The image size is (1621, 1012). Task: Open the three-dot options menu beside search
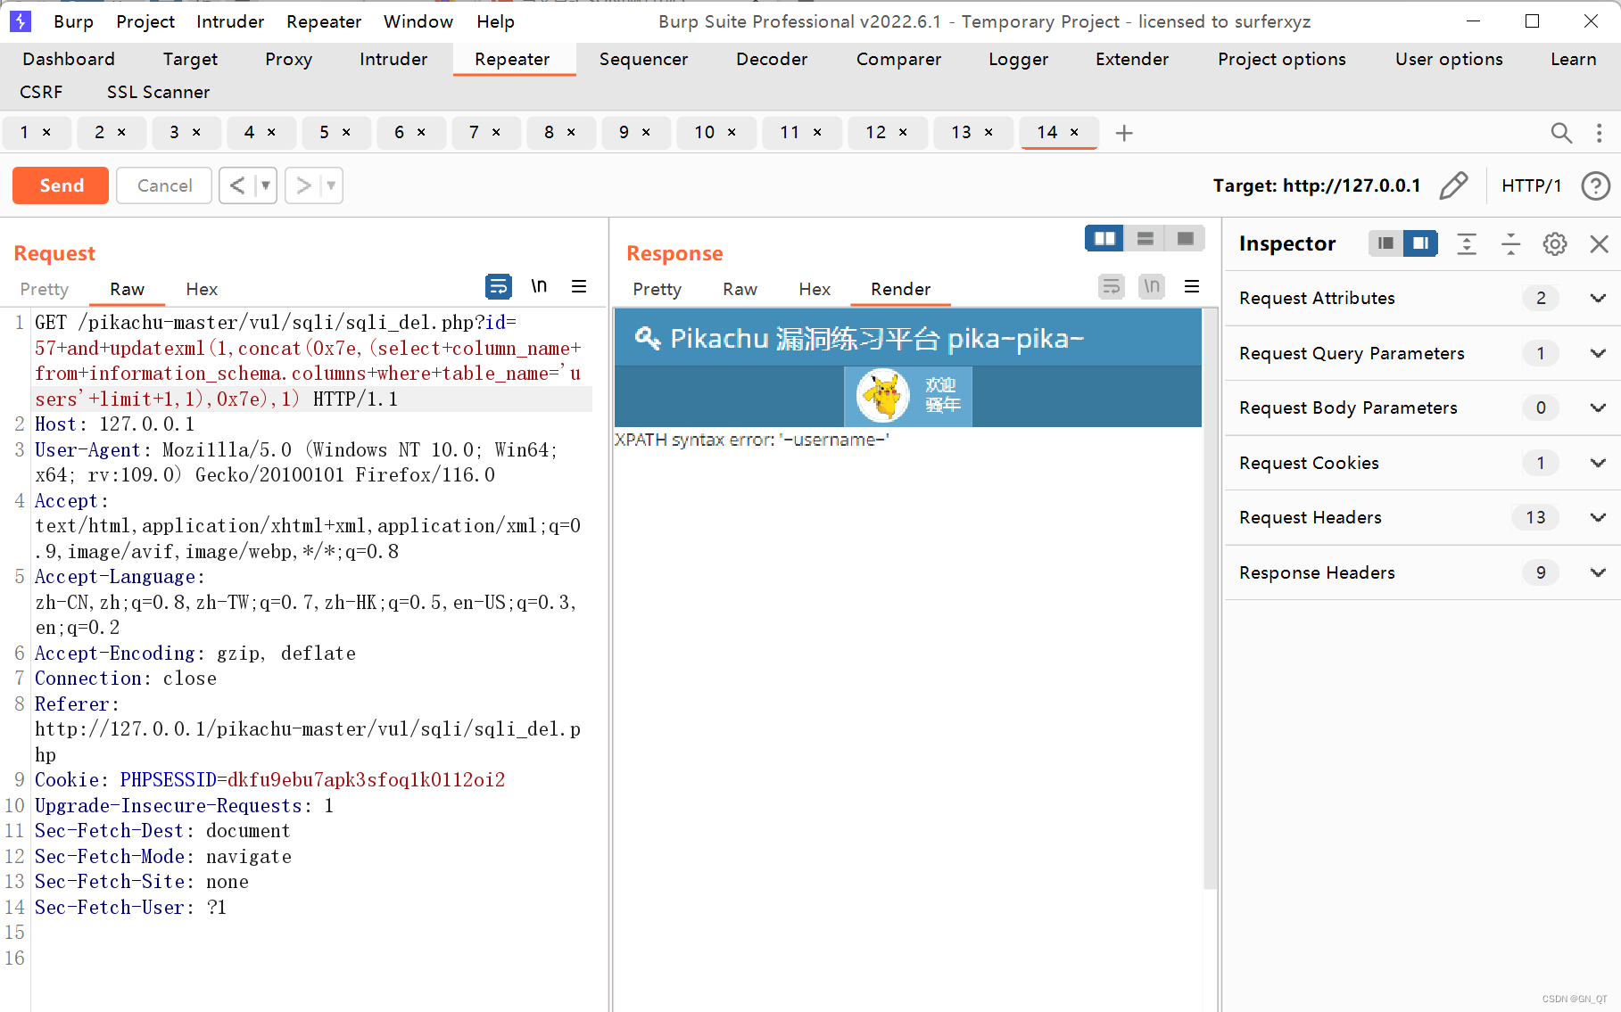[x=1599, y=133]
